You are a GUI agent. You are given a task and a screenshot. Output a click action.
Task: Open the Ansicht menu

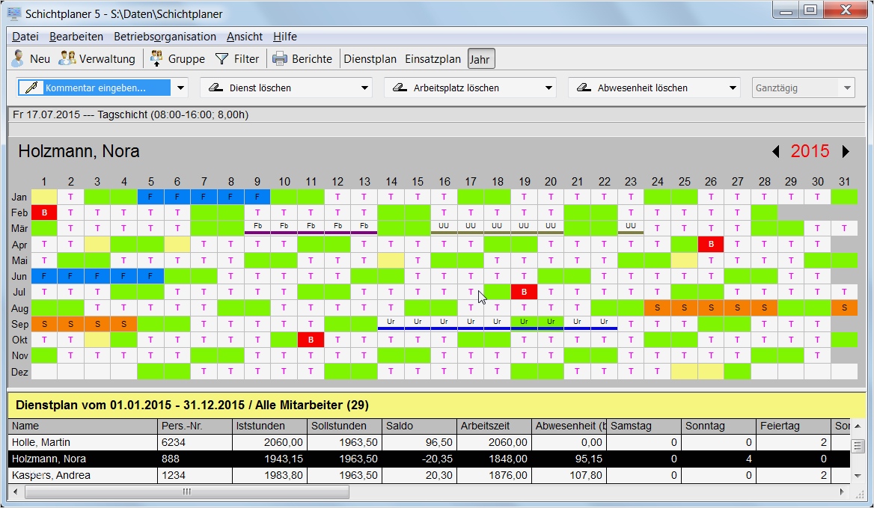[245, 37]
